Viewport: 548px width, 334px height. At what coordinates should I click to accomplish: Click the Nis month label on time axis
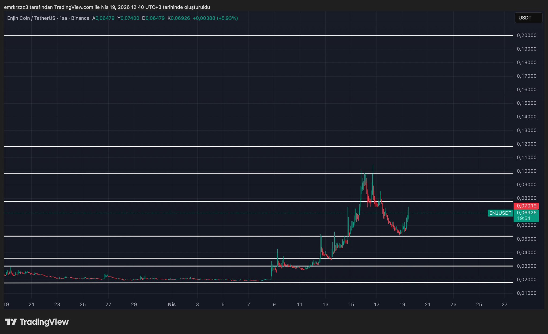[x=172, y=304]
